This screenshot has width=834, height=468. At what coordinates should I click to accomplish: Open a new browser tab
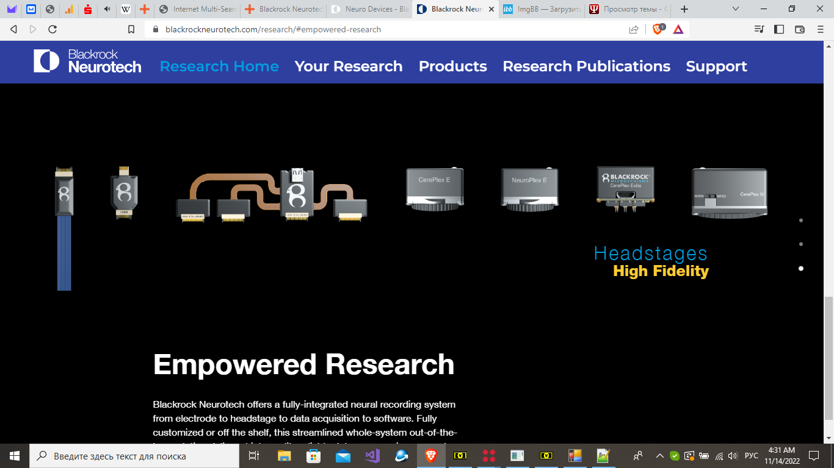684,9
